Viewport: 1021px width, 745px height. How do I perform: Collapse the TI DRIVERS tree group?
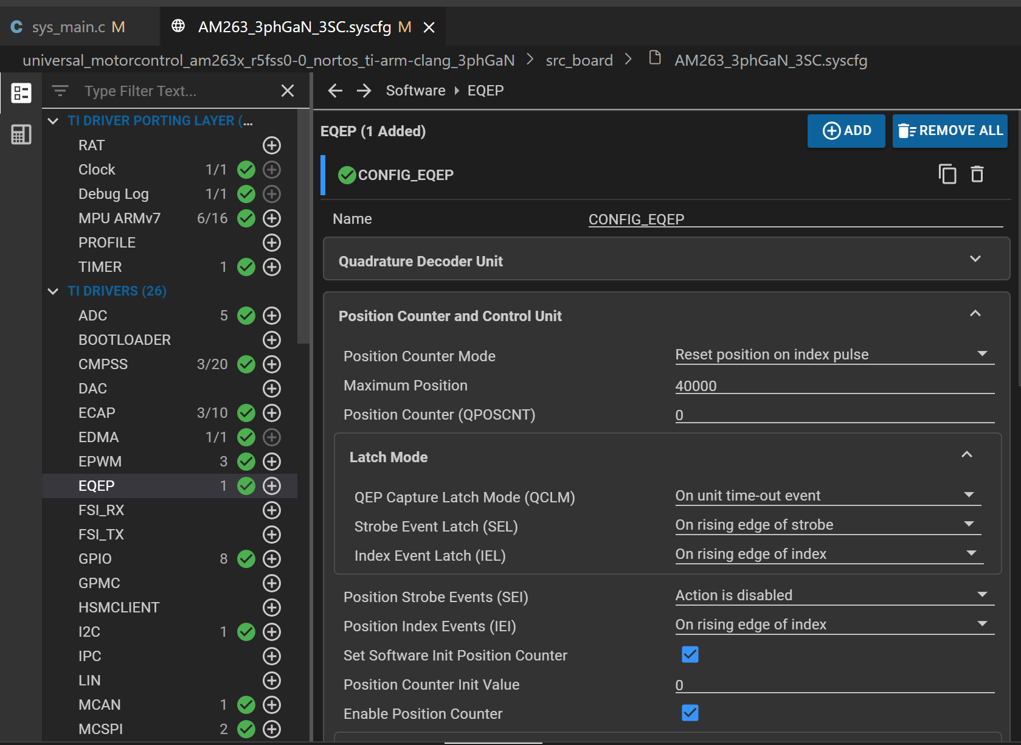pos(54,291)
